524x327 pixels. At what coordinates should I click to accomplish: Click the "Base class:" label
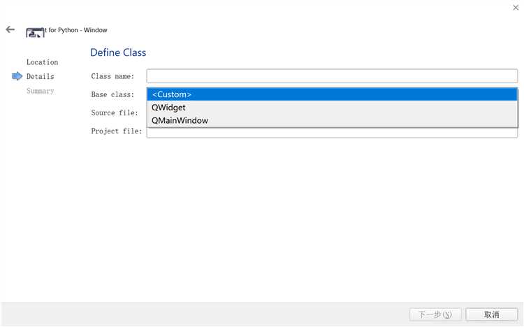coord(112,94)
